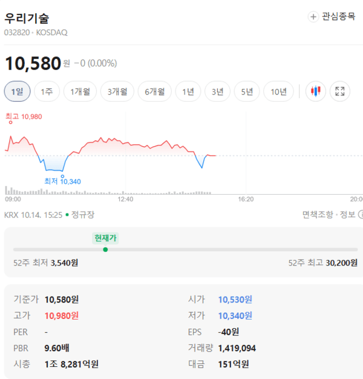Click the 시총 value 1조 8,281억원
The image size is (363, 379).
[71, 364]
